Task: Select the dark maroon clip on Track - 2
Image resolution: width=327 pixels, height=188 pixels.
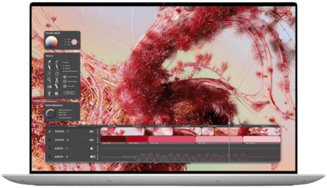Action: click(x=113, y=139)
